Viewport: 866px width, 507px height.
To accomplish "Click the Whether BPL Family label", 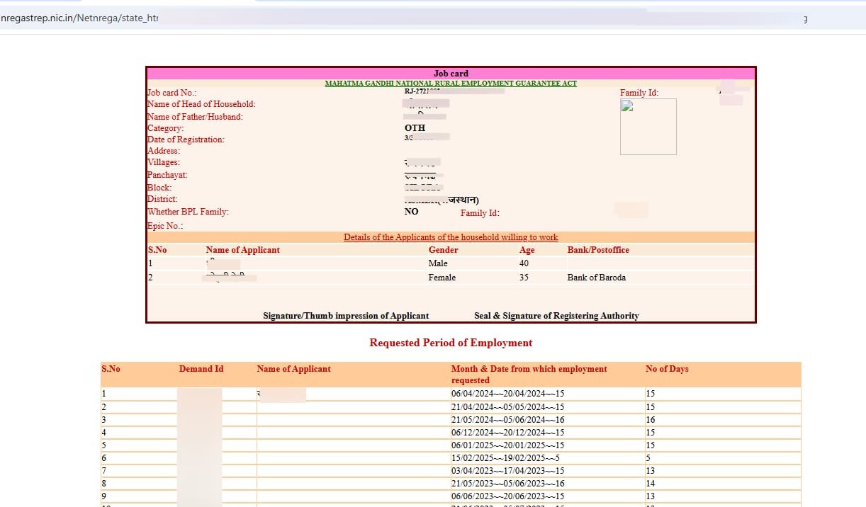I will [x=188, y=212].
